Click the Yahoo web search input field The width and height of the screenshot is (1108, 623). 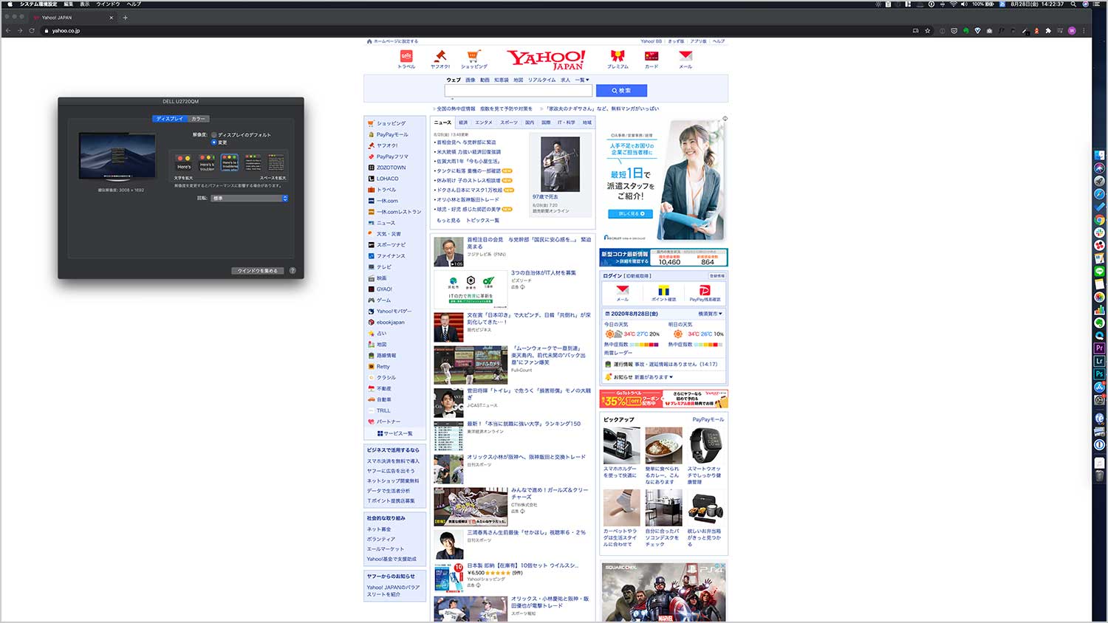pyautogui.click(x=518, y=91)
